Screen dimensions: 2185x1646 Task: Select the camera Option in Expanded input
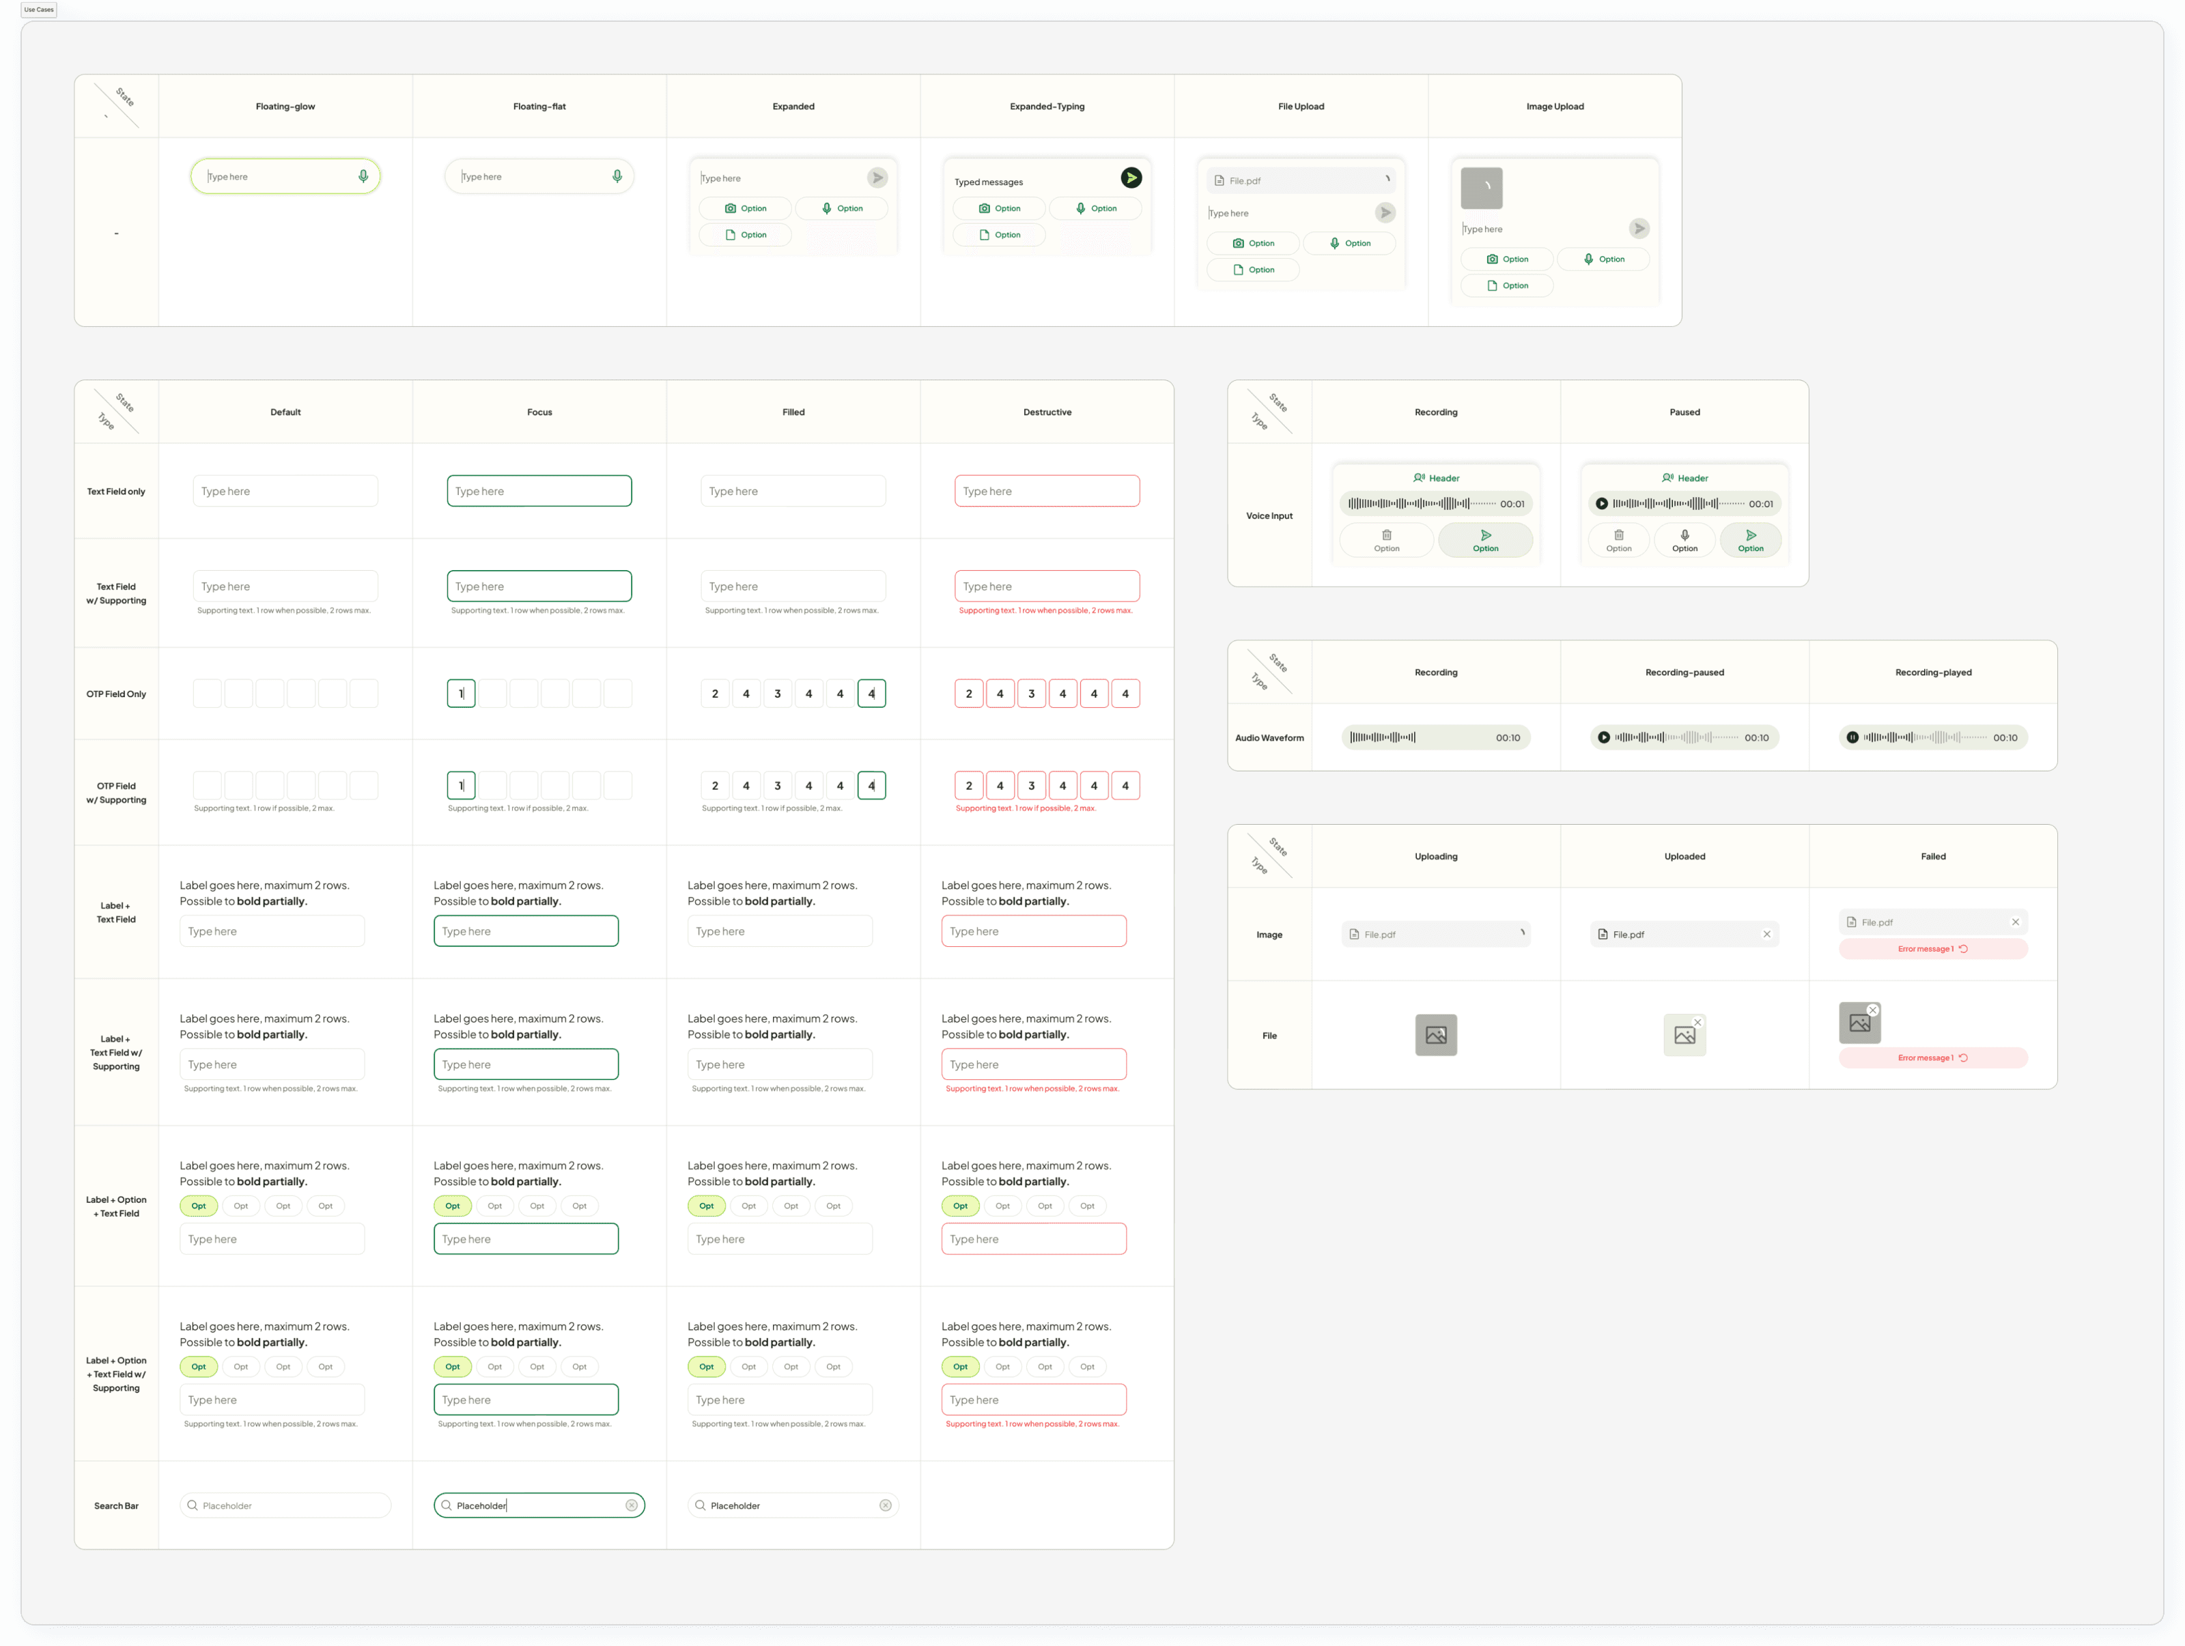pos(745,208)
